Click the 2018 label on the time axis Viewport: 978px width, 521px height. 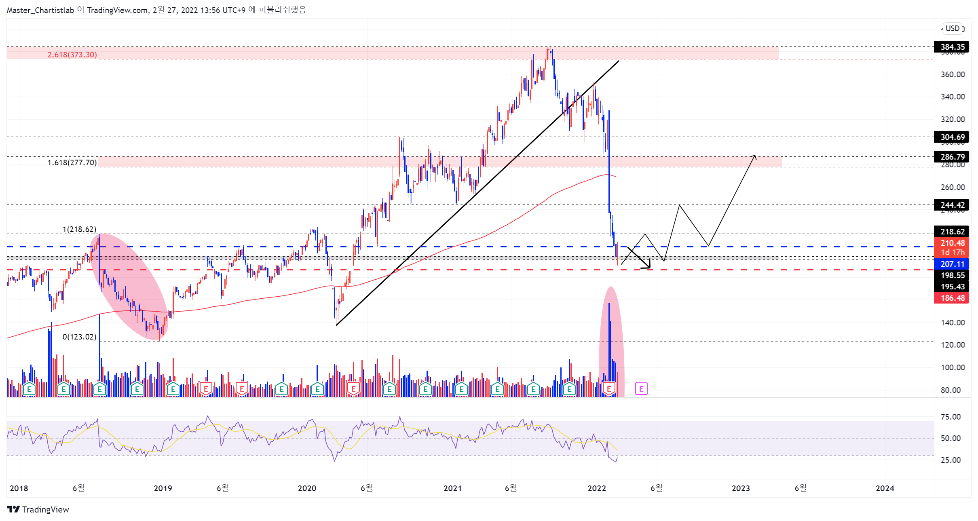[x=19, y=488]
